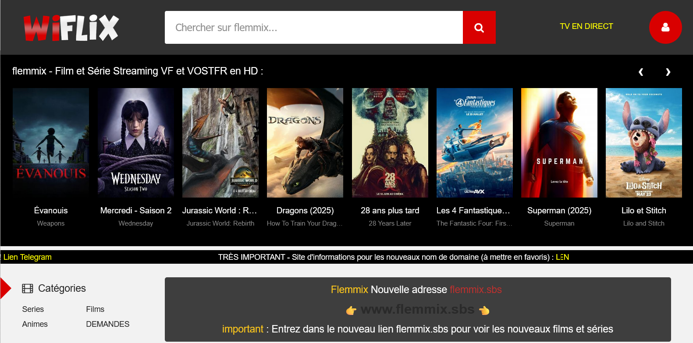Open the Dragons movie poster
Image resolution: width=693 pixels, height=343 pixels.
(305, 143)
